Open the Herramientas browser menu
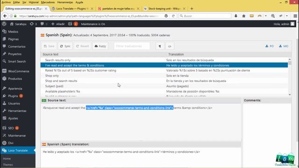The image size is (299, 168). pos(65,2)
